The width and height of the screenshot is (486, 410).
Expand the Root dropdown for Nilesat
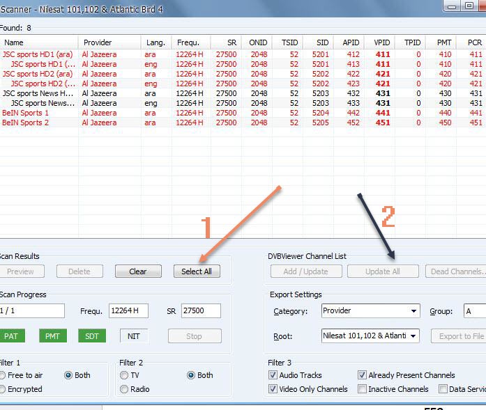(x=370, y=336)
